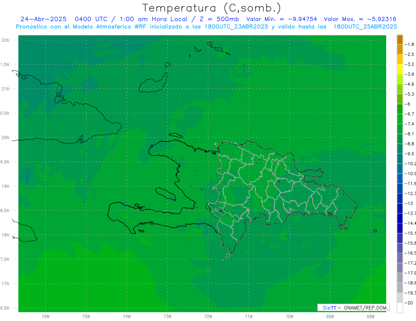Click the "-13" legend value
This screenshot has height=321, width=416.
(409, 203)
